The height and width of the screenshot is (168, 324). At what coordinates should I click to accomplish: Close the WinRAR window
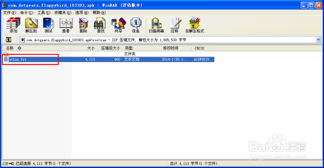click(318, 5)
